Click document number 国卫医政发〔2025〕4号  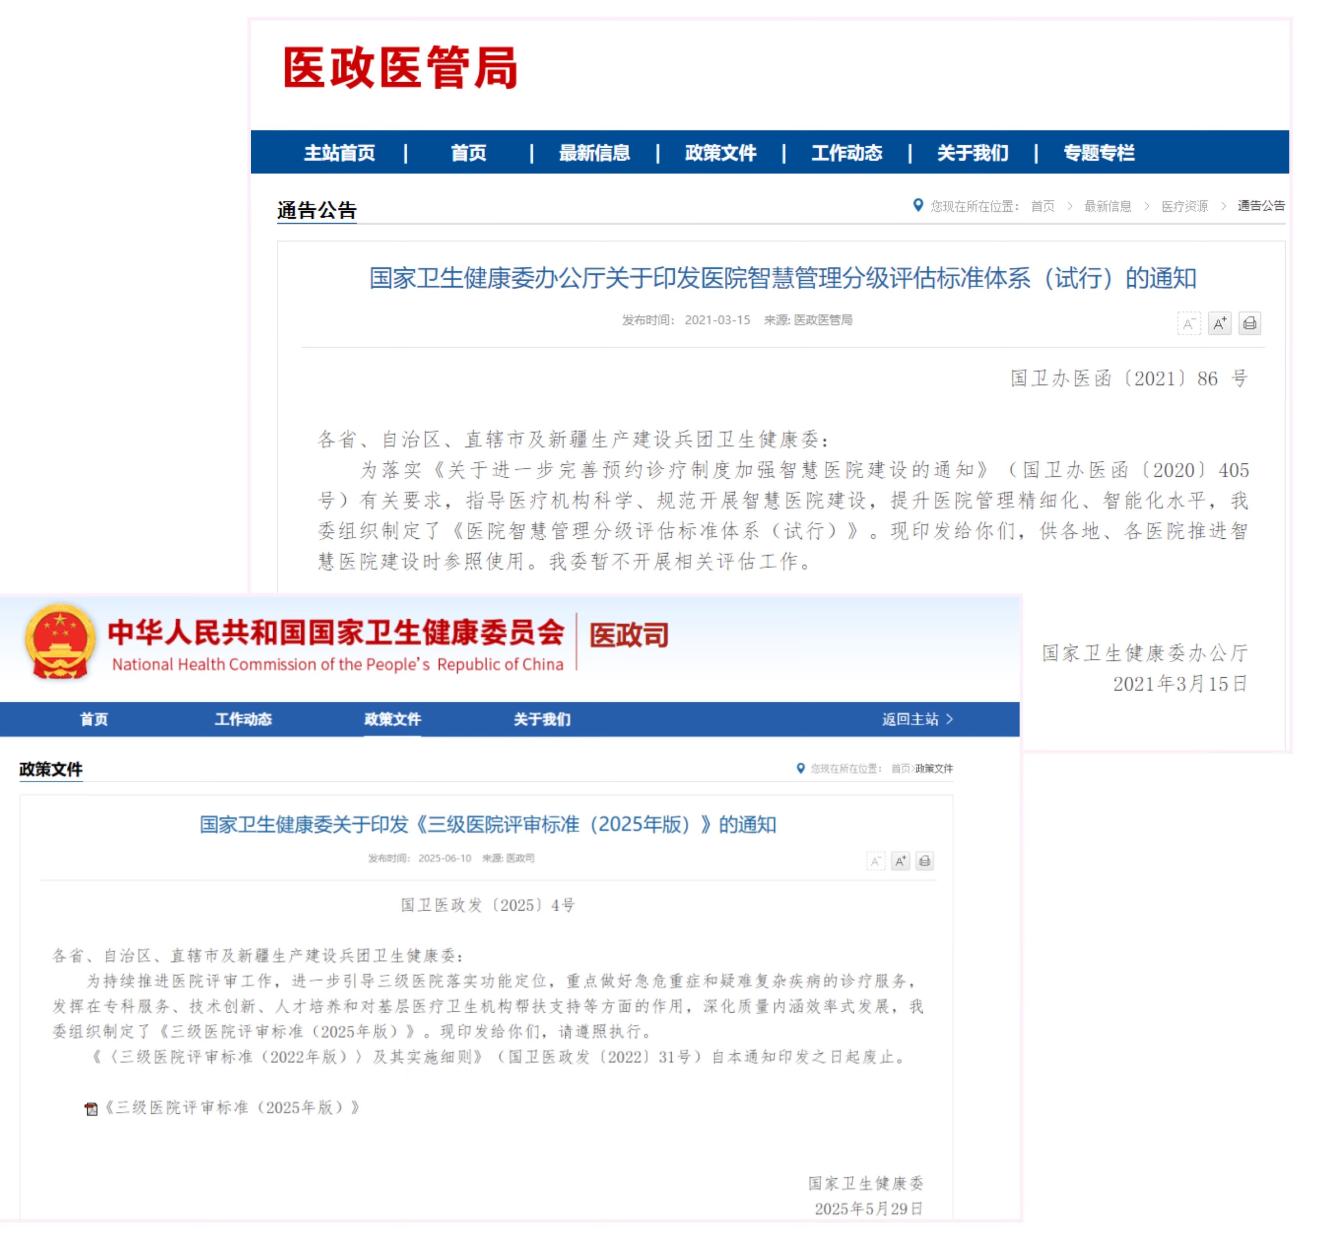coord(488,906)
